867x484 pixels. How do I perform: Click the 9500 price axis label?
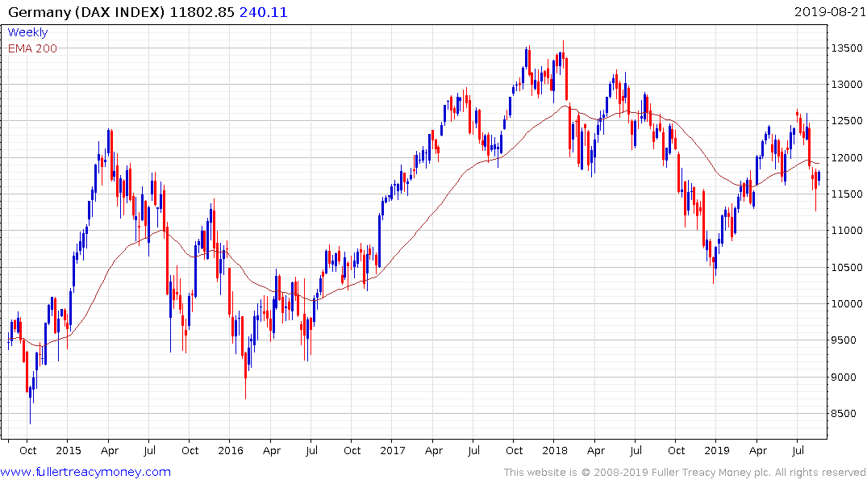pyautogui.click(x=844, y=340)
